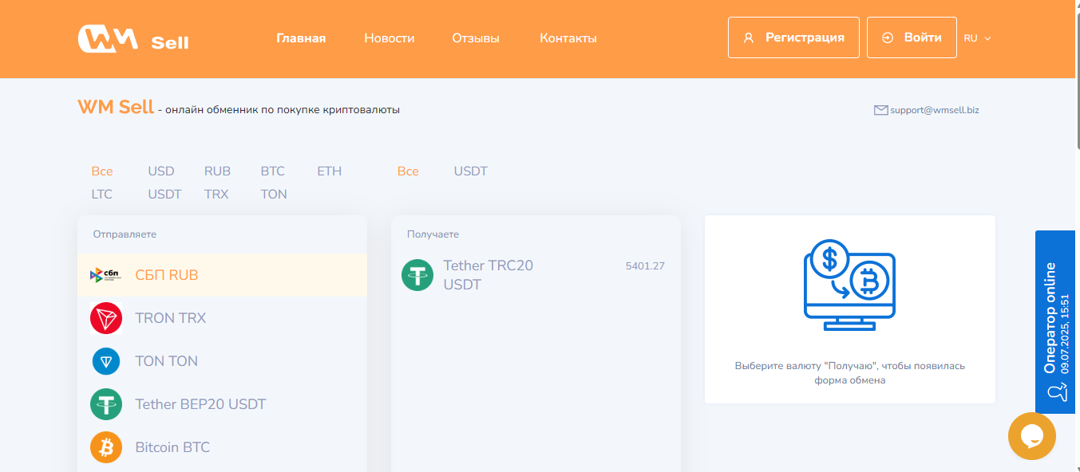Click the blue TON coin icon

[x=105, y=361]
